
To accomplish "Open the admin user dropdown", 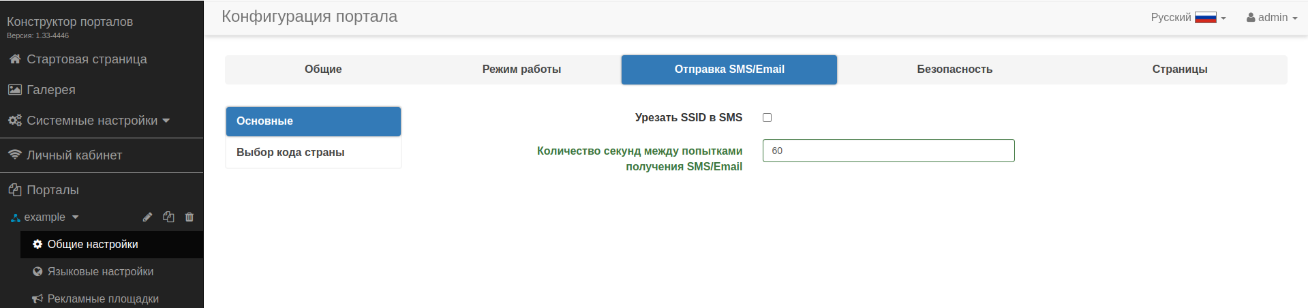I will pyautogui.click(x=1271, y=18).
